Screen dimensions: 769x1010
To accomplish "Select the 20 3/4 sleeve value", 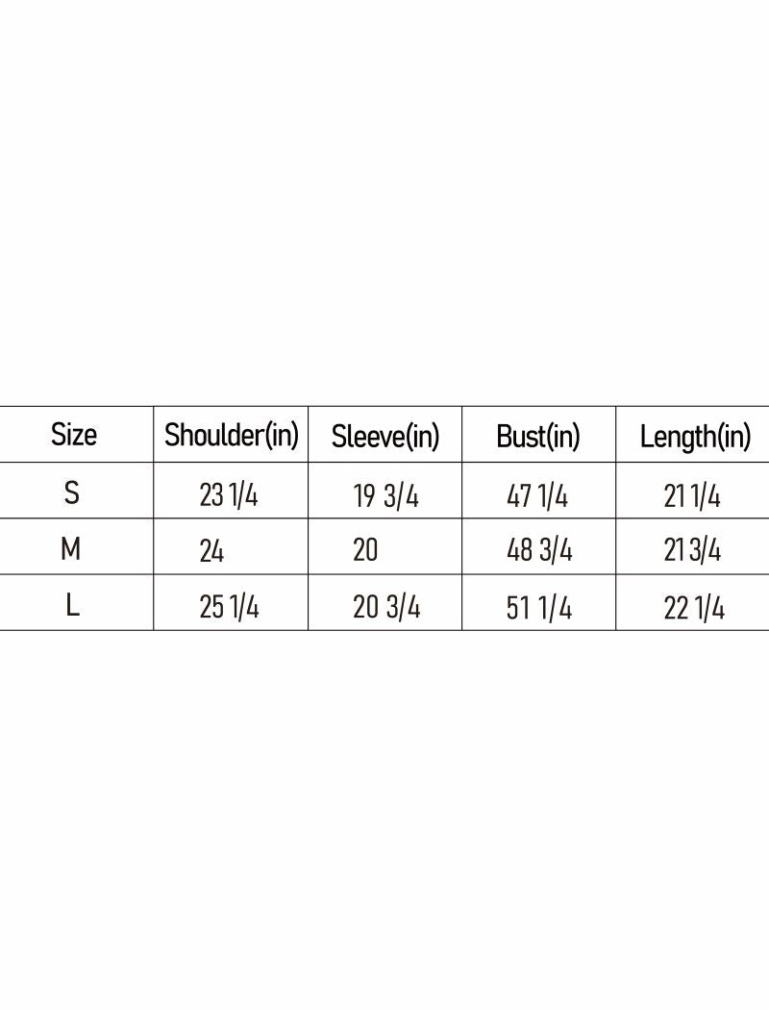I will click(386, 608).
